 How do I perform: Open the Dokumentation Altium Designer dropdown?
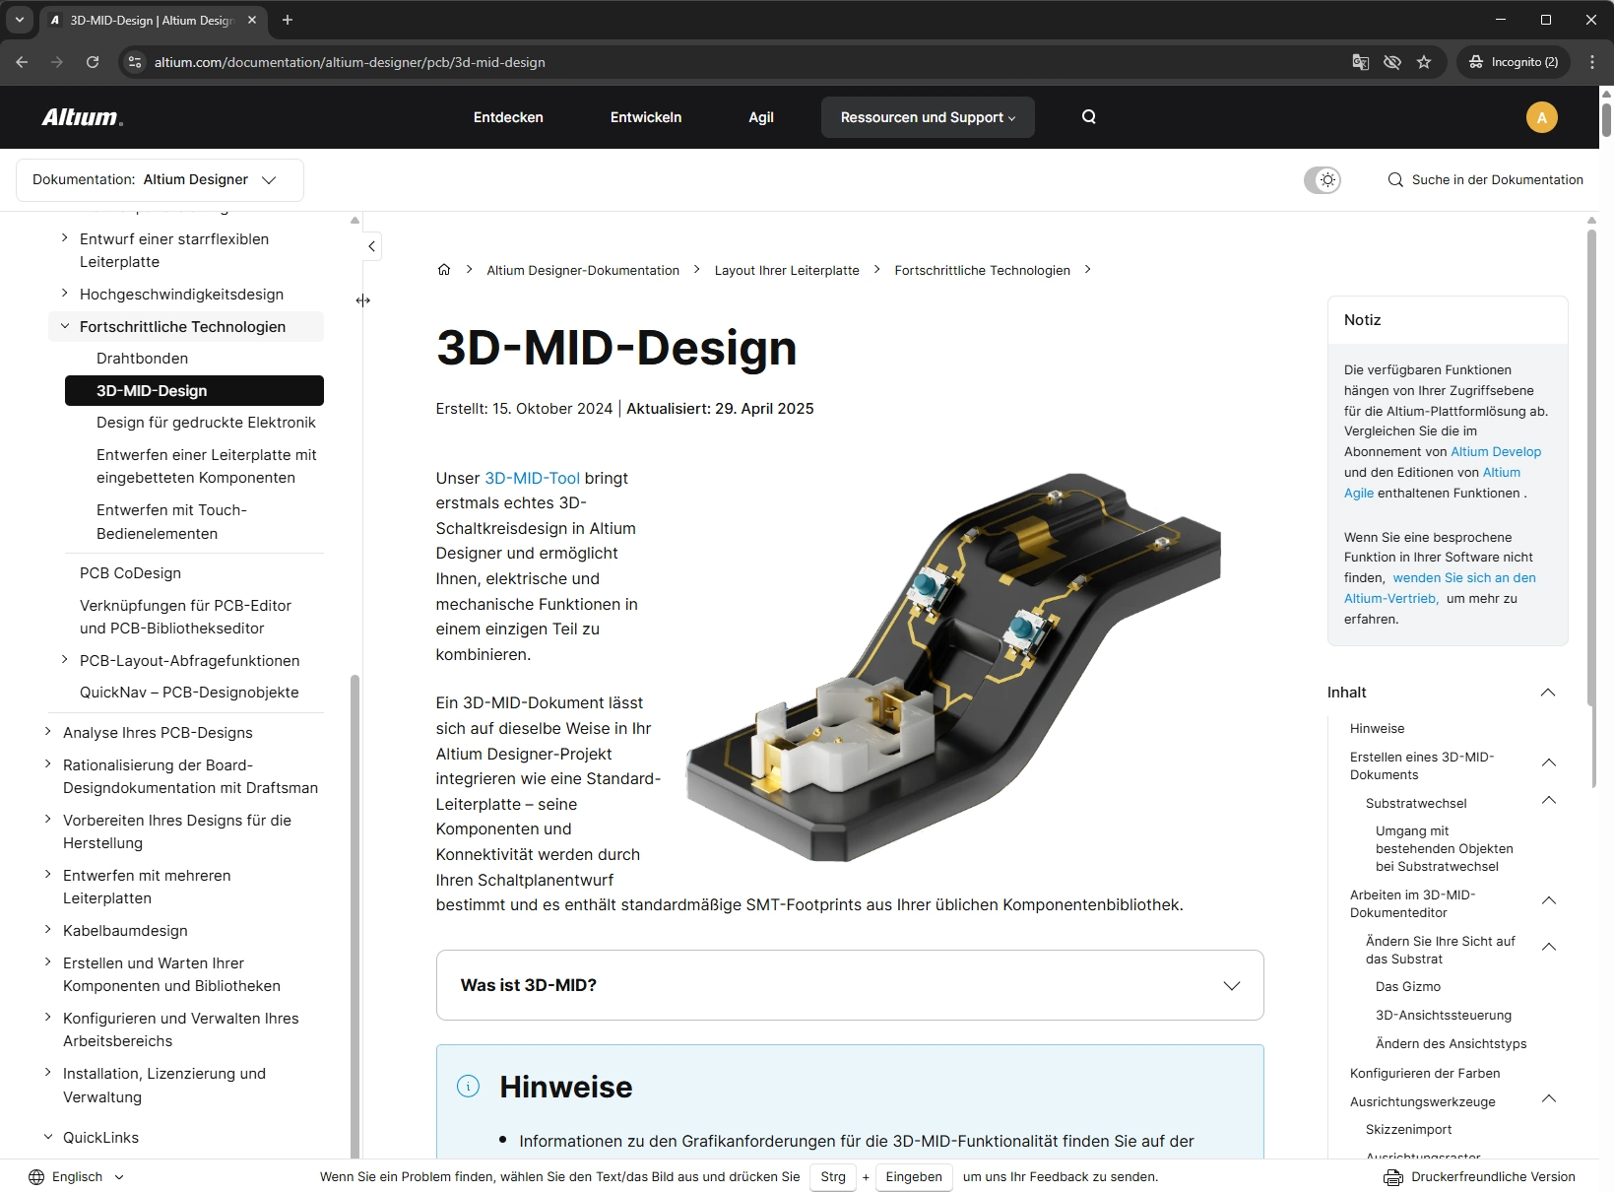tap(160, 180)
